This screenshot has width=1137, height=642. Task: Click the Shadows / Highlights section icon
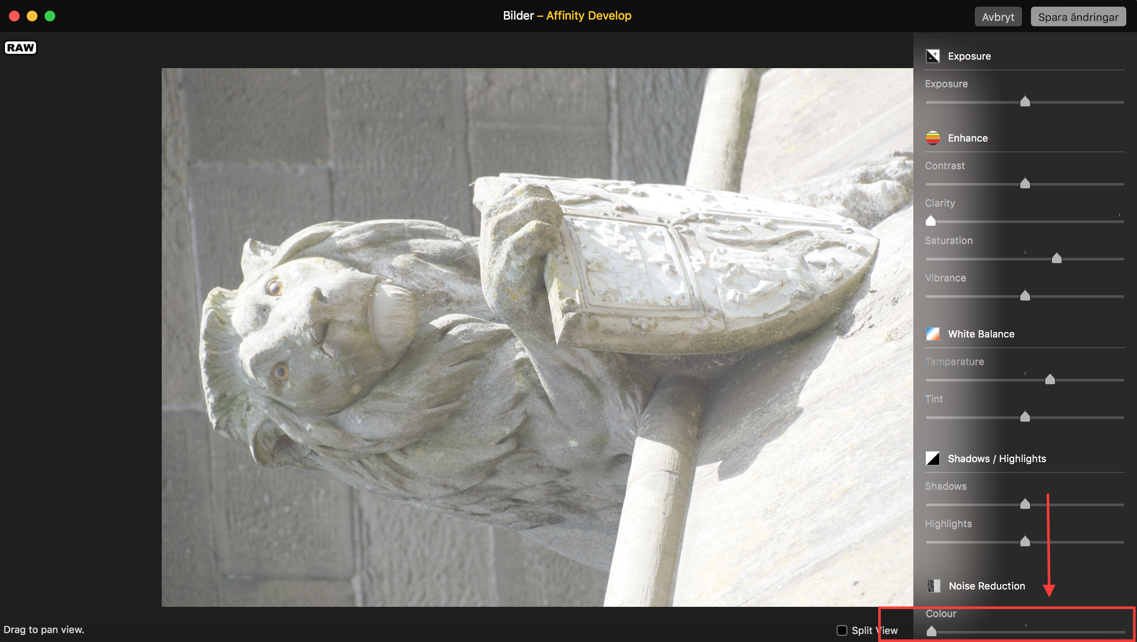pyautogui.click(x=933, y=459)
